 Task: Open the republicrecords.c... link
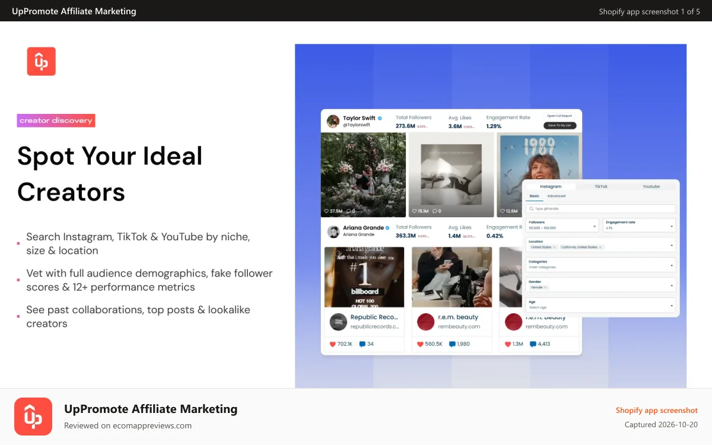click(x=375, y=326)
